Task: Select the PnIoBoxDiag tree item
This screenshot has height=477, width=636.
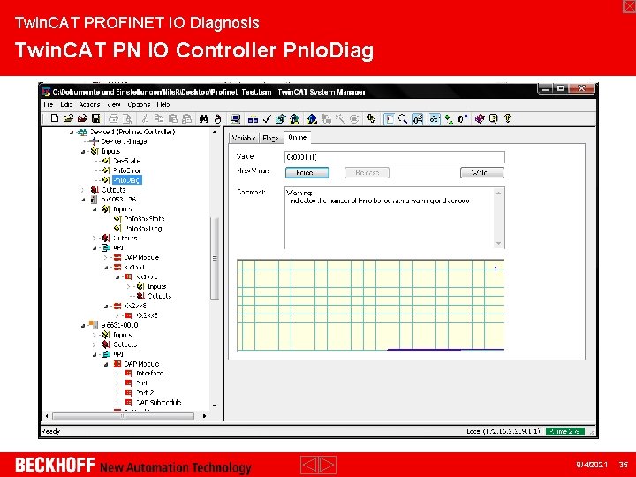Action: click(x=144, y=229)
